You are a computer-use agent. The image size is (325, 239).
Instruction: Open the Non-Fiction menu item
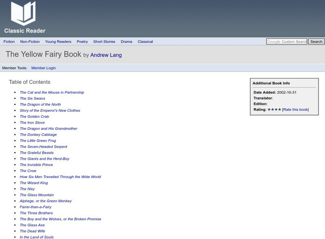pyautogui.click(x=28, y=41)
